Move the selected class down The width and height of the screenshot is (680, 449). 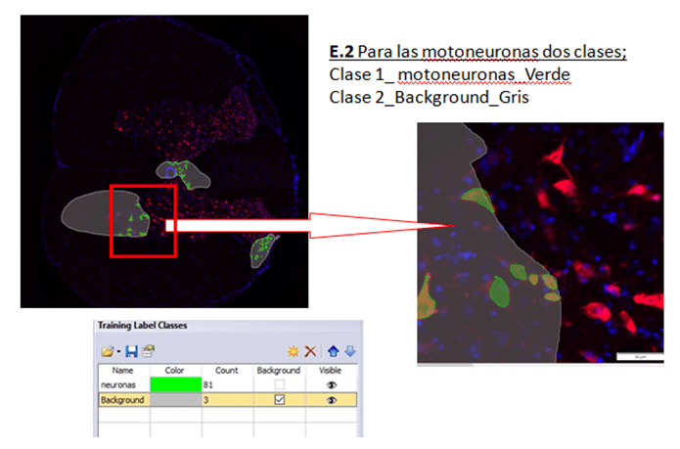(x=349, y=350)
